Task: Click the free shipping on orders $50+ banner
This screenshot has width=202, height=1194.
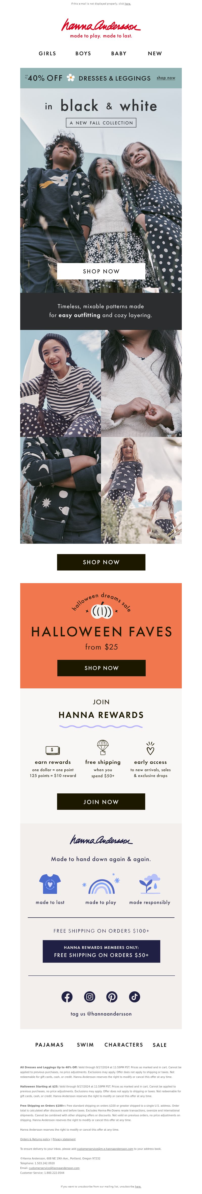Action: click(102, 952)
